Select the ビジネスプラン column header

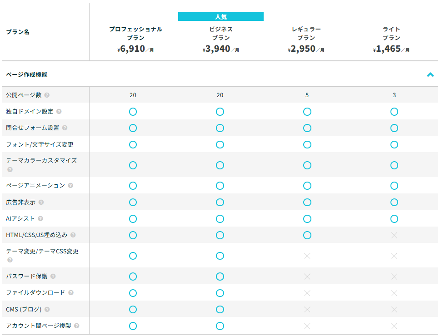tap(221, 34)
